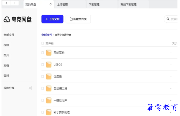Screen dimensions: 180x116
Task: Click the 新建文件夹 button
Action: (78, 19)
